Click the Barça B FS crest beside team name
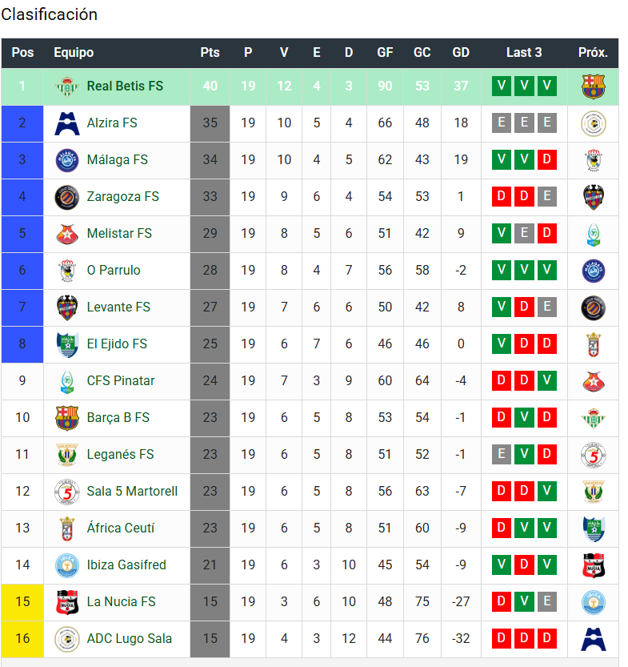The width and height of the screenshot is (628, 667). [x=67, y=418]
